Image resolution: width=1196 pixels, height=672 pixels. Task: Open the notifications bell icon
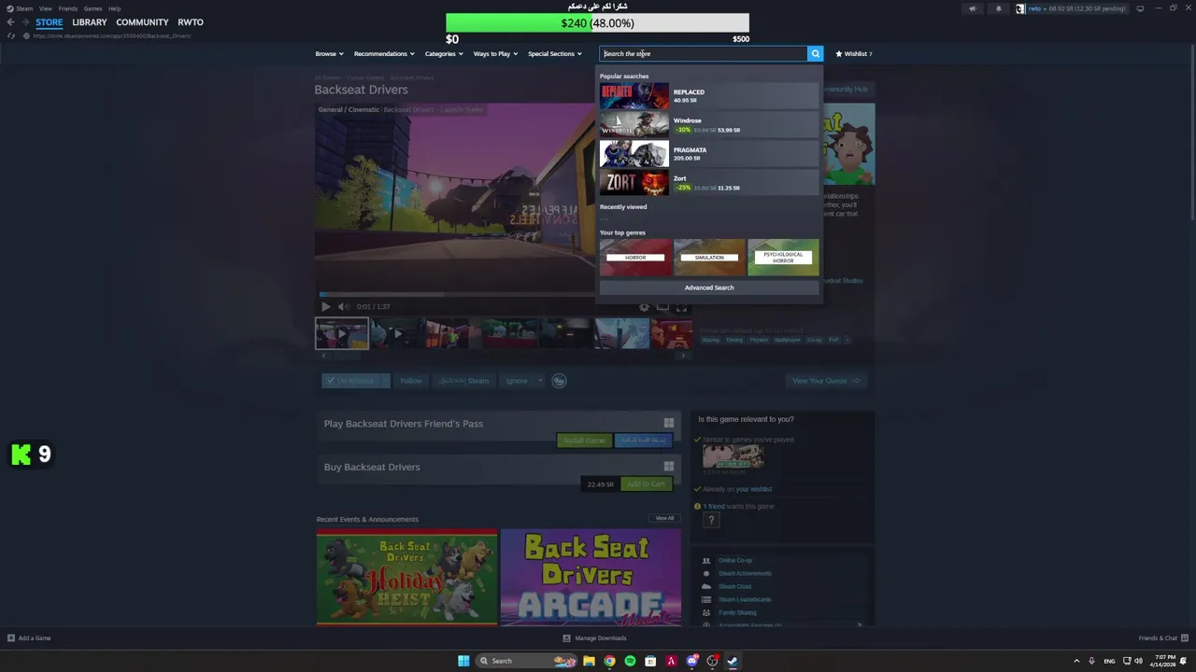(x=998, y=8)
